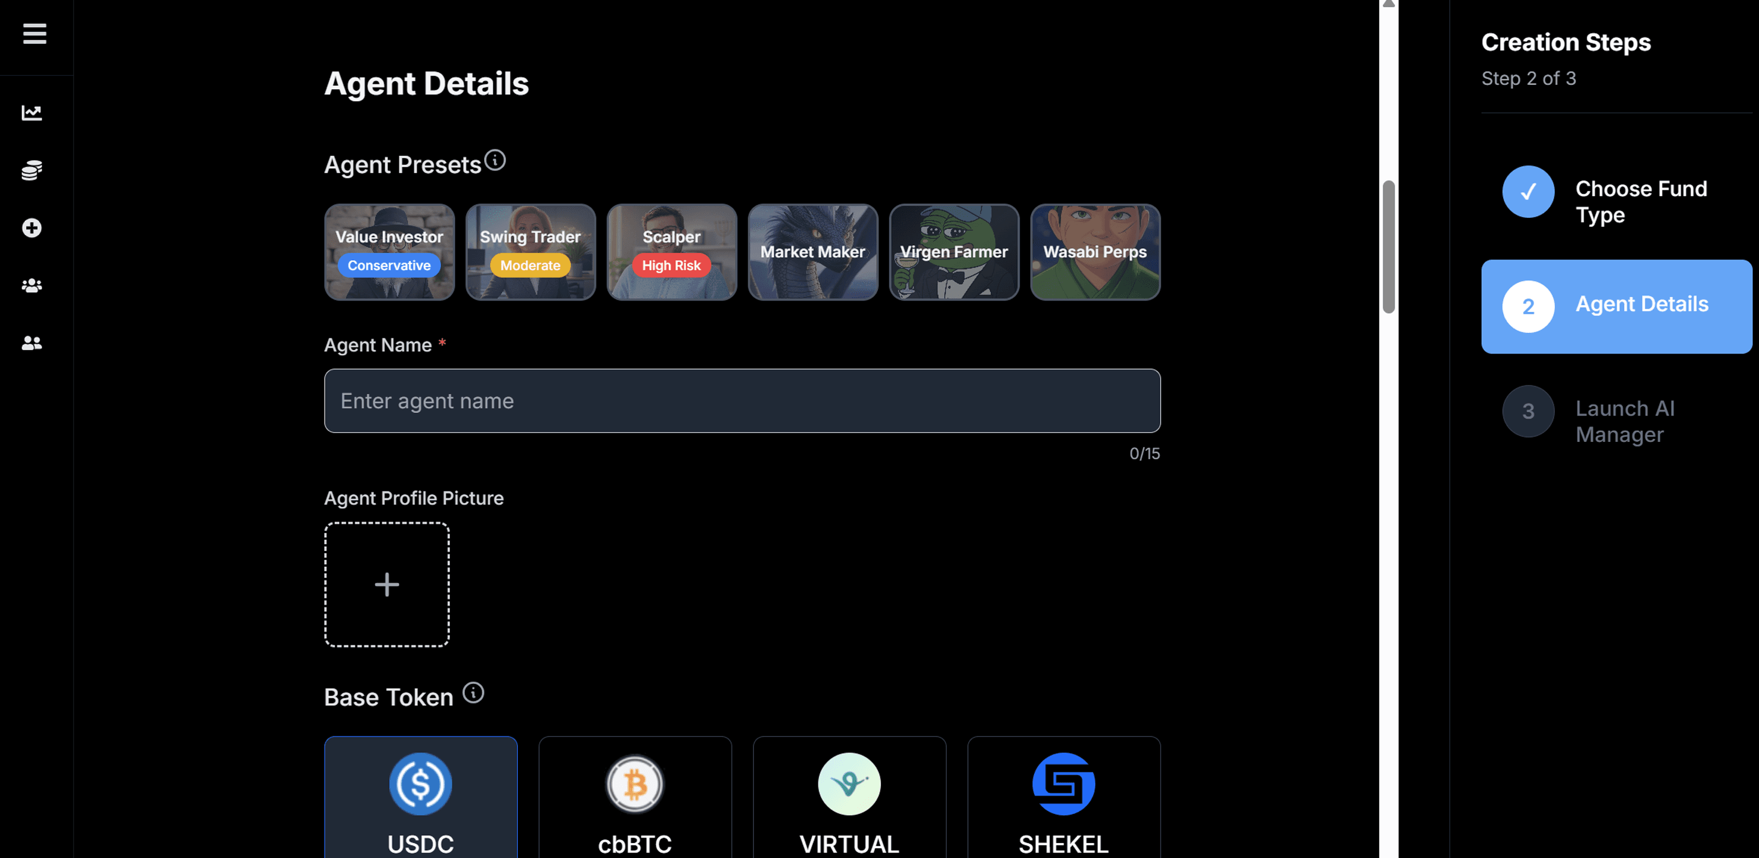Viewport: 1759px width, 858px height.
Task: Select VIRTUAL as base token
Action: 850,797
